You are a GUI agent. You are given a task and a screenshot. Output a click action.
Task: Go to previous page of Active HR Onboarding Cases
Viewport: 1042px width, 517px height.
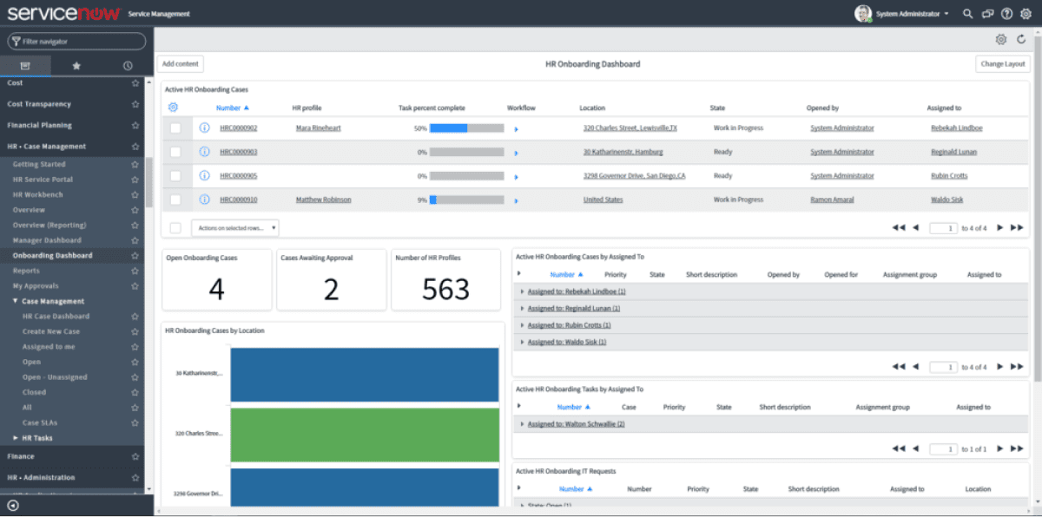tap(915, 228)
